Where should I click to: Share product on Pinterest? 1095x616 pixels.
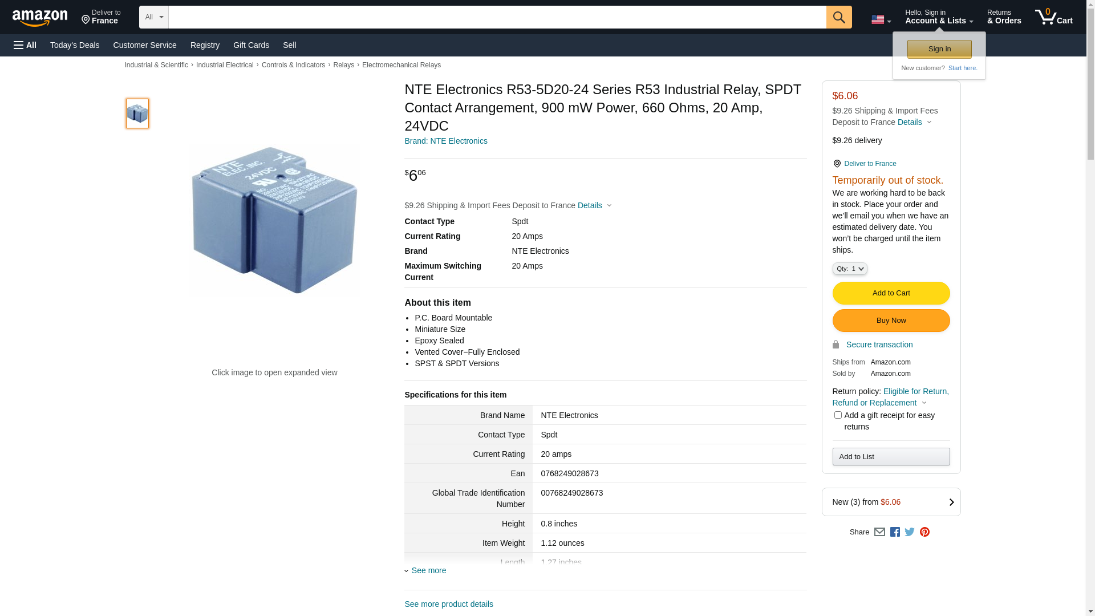coord(924,532)
